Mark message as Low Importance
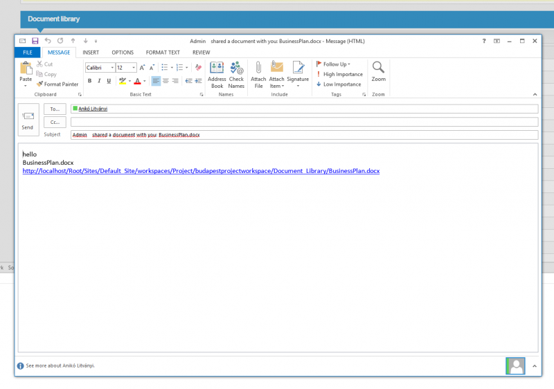 point(339,84)
